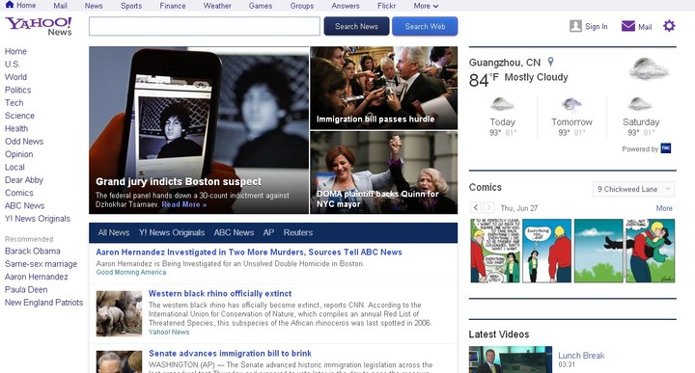Open Odd News in left sidebar

click(24, 141)
